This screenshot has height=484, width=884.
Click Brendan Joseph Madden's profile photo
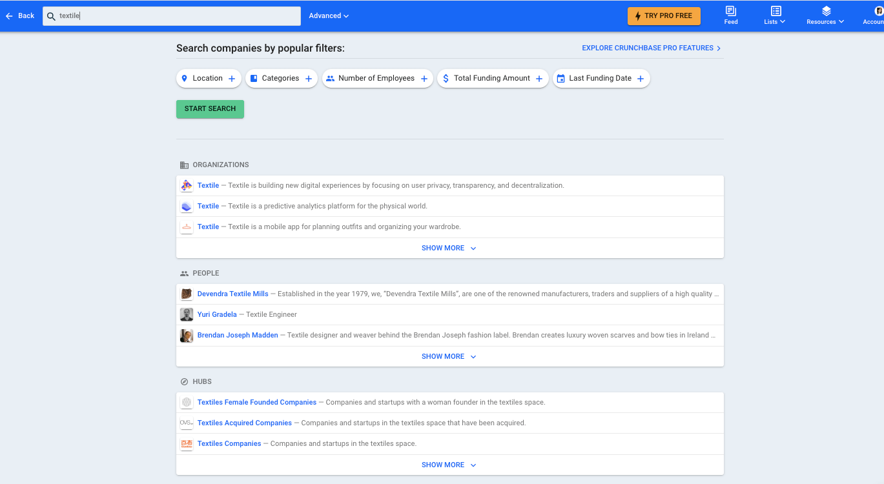point(187,335)
